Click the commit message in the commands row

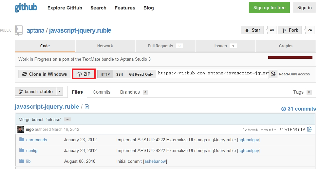(176, 140)
